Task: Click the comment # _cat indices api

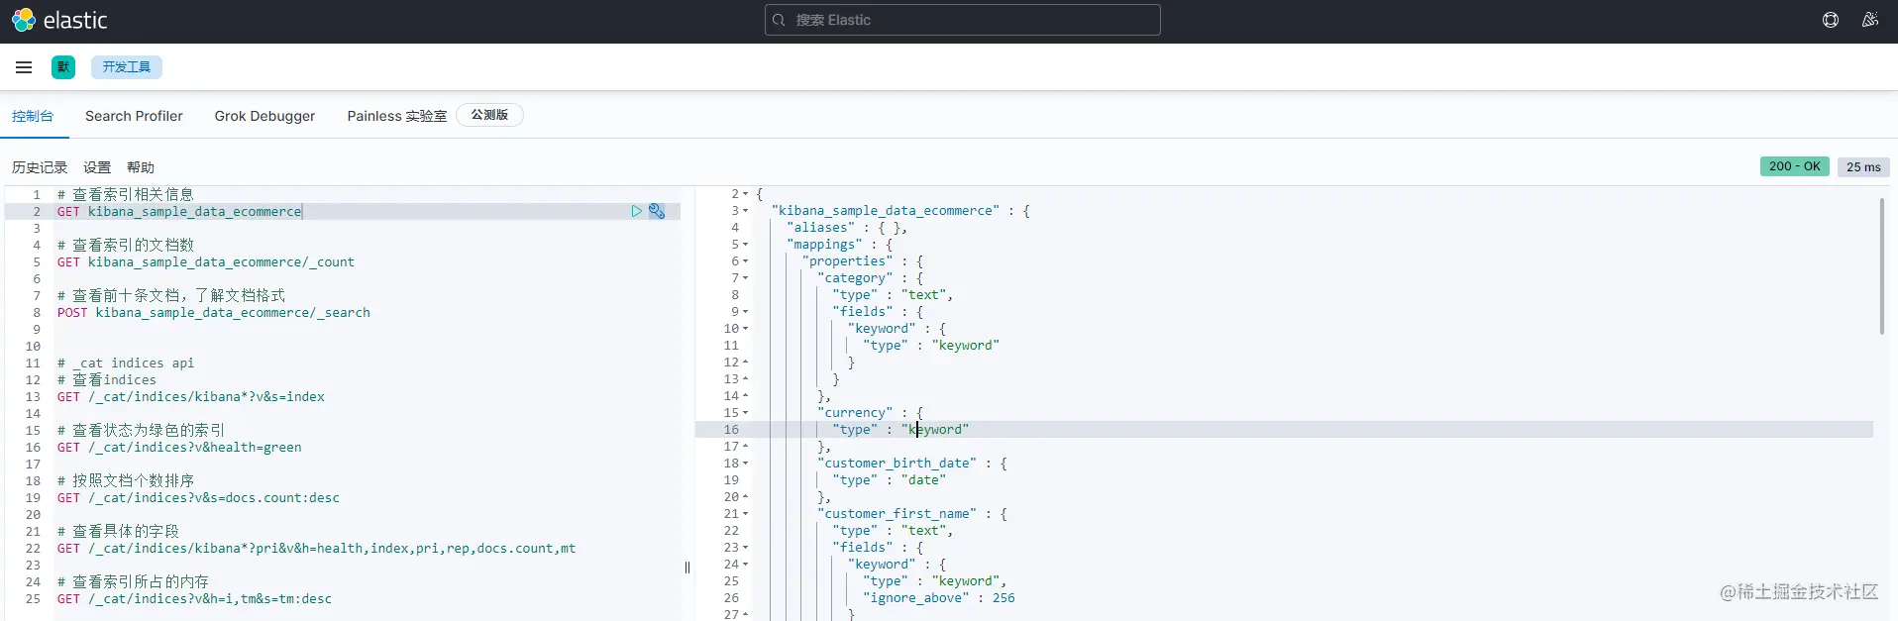Action: [x=126, y=363]
